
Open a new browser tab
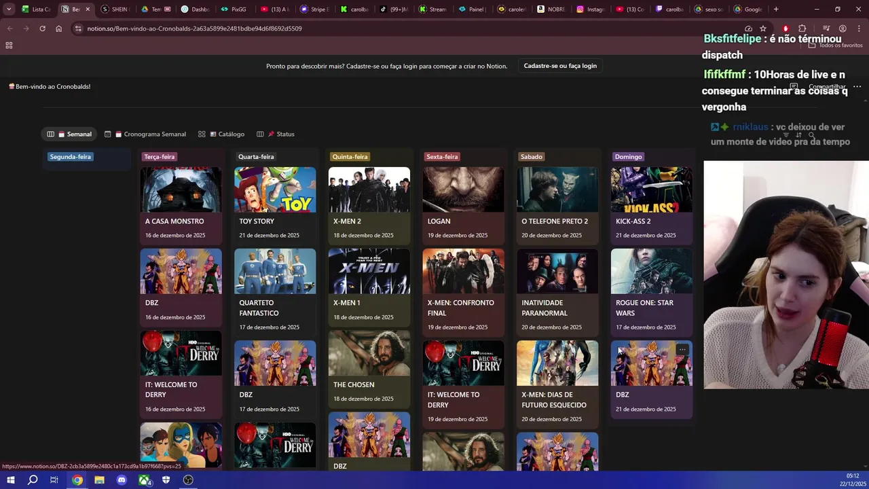pos(776,10)
